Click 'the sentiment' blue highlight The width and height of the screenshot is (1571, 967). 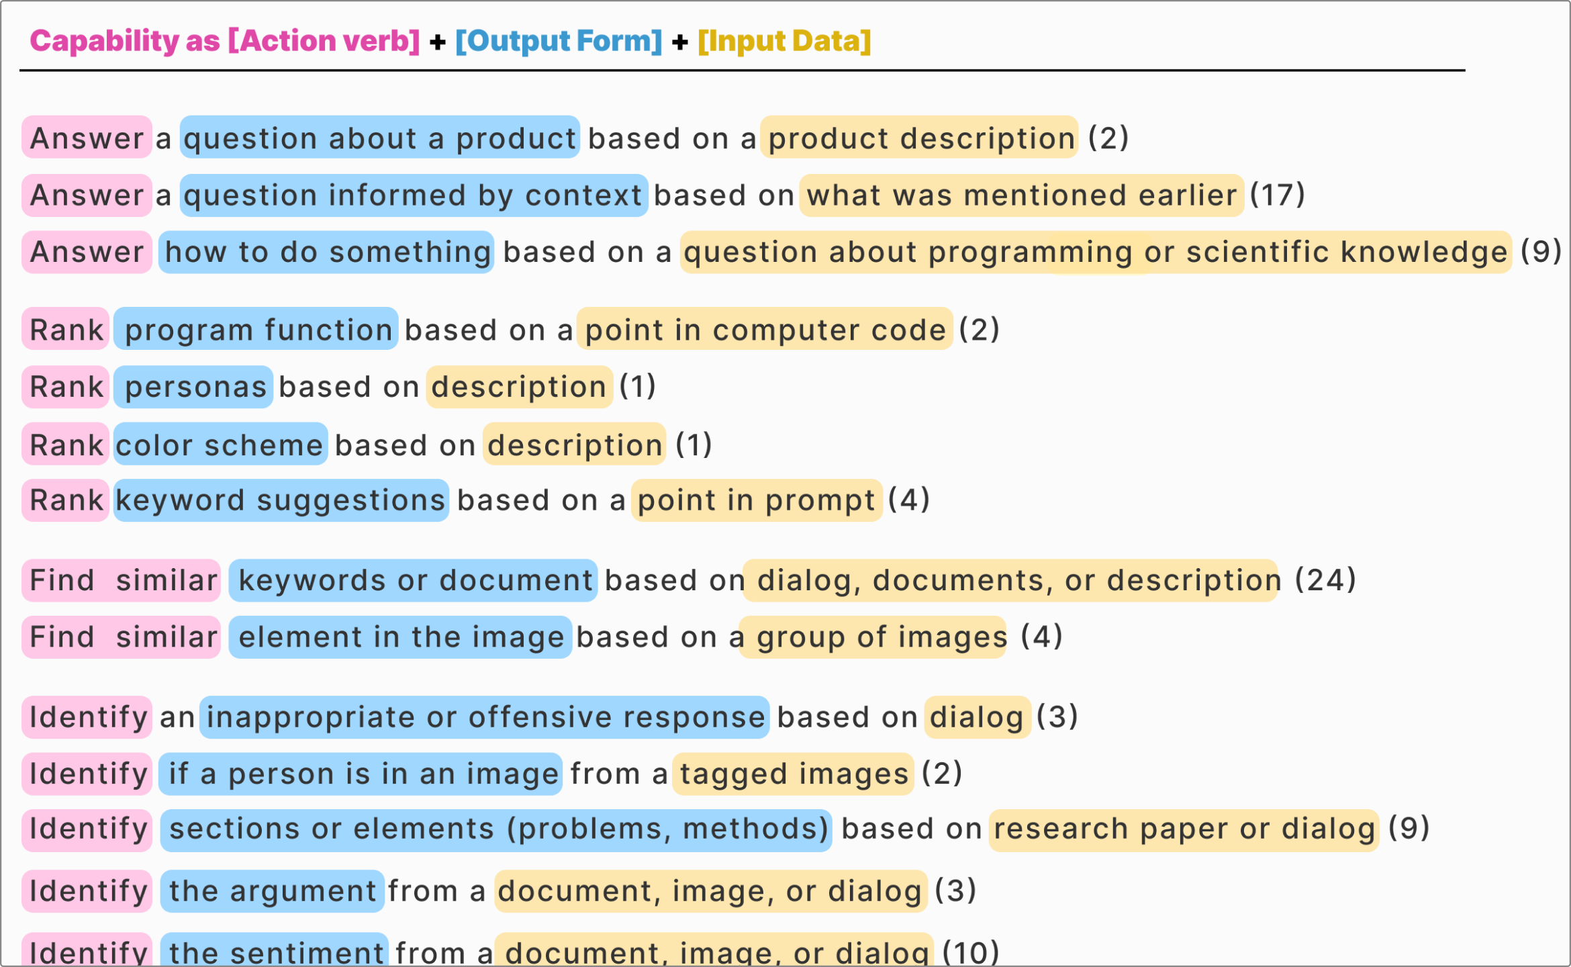click(x=275, y=950)
